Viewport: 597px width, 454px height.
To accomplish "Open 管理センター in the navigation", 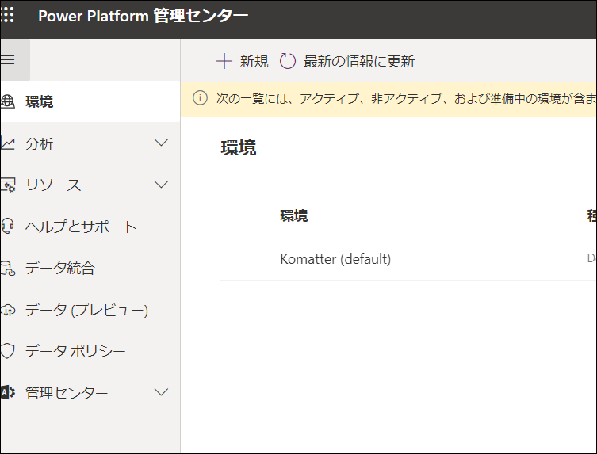I will (90, 392).
